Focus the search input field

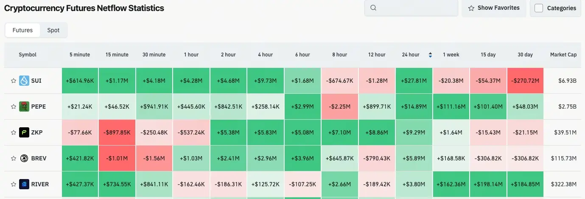[x=411, y=8]
